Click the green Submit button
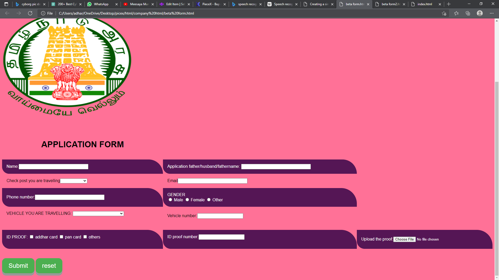The height and width of the screenshot is (280, 499). point(18,266)
